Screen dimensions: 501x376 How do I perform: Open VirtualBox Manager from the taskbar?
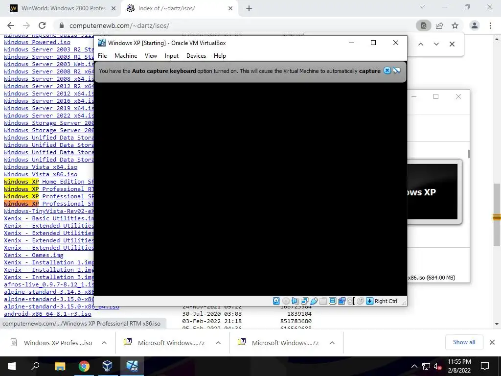tap(108, 366)
